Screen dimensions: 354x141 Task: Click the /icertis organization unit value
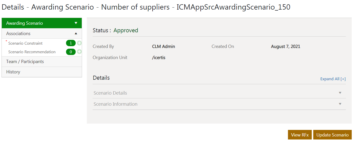pos(159,58)
